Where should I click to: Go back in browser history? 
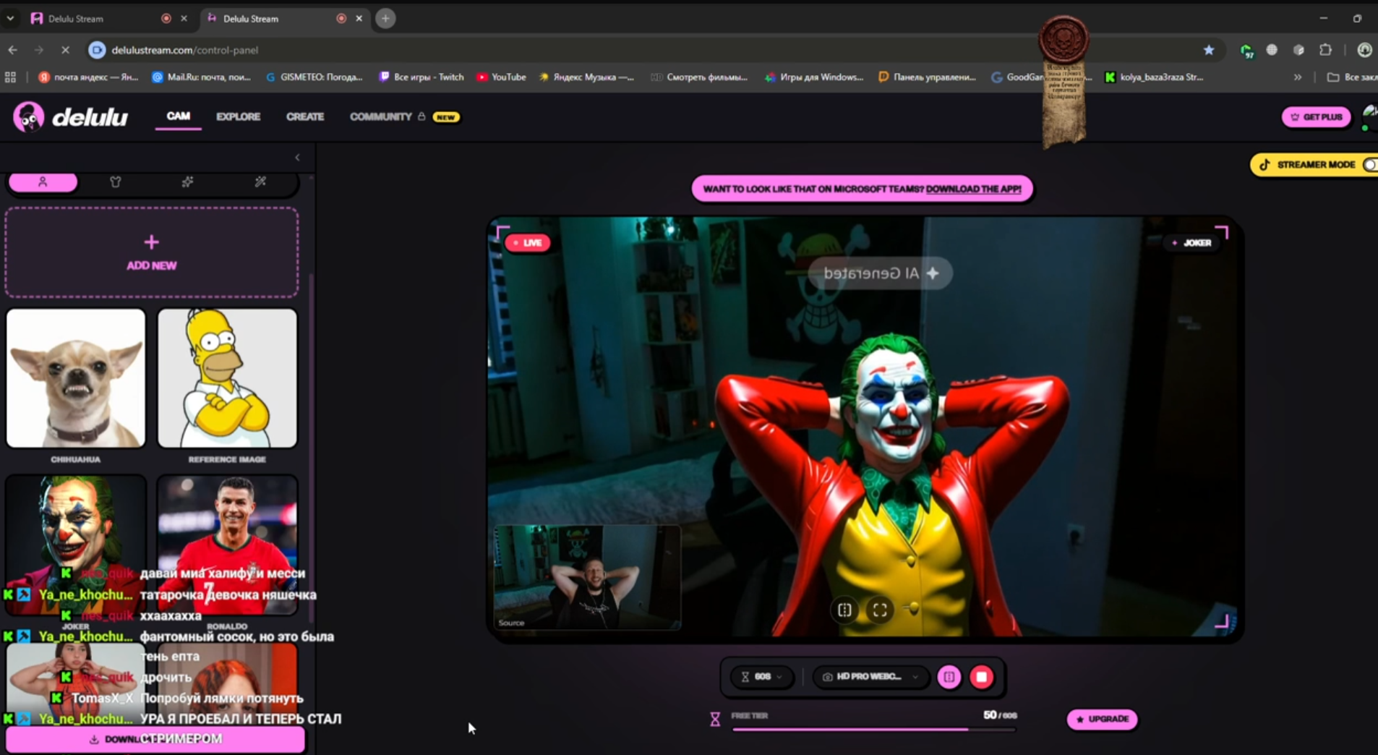coord(13,50)
